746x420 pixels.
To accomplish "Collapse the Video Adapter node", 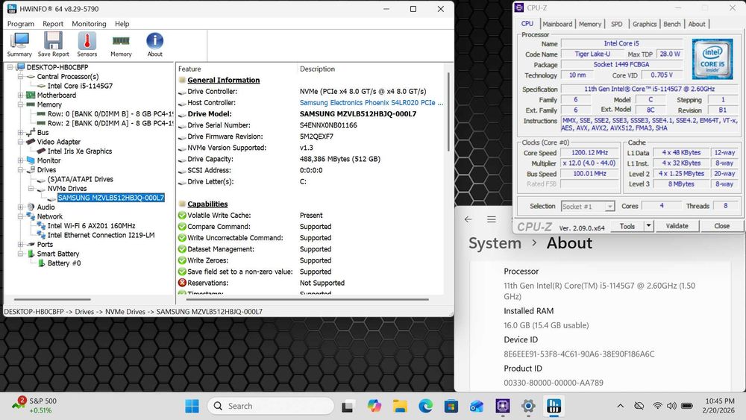I will pos(20,142).
